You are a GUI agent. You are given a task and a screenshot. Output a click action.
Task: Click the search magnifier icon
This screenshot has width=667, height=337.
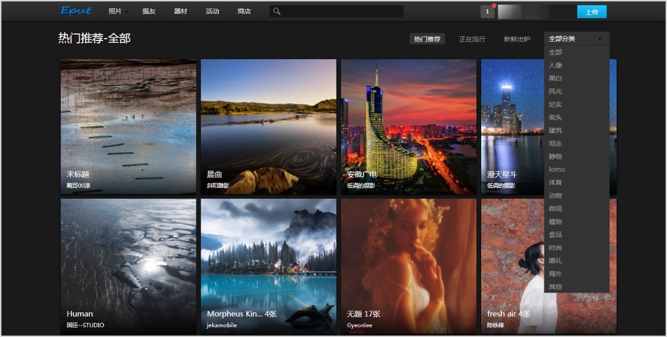tap(277, 12)
